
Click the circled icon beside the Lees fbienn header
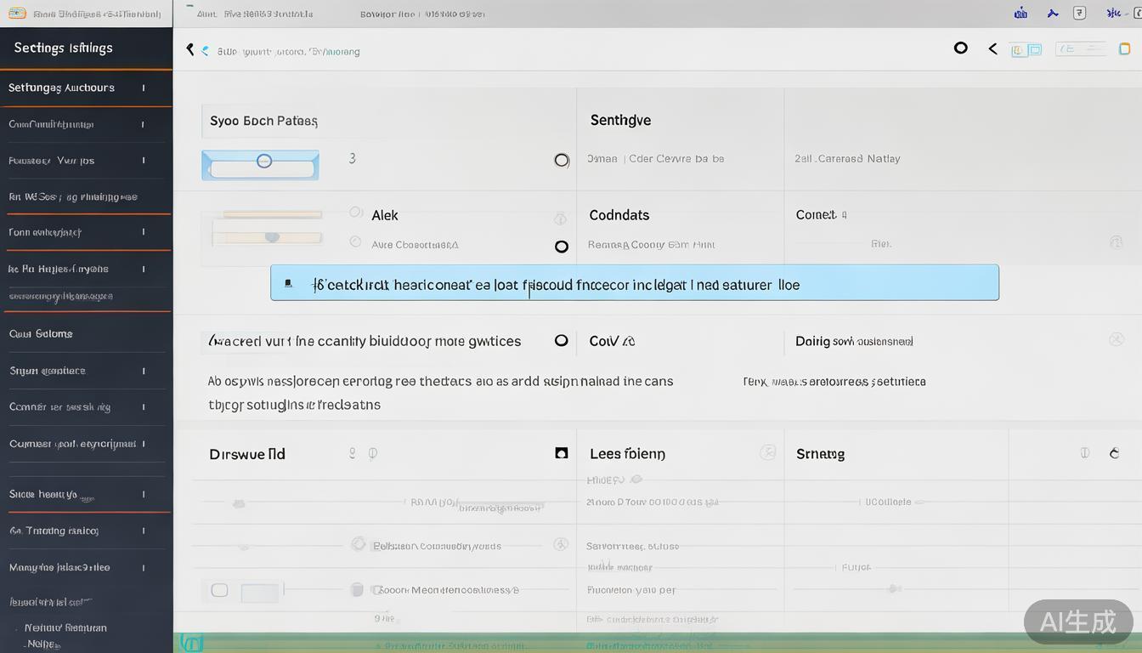coord(767,452)
